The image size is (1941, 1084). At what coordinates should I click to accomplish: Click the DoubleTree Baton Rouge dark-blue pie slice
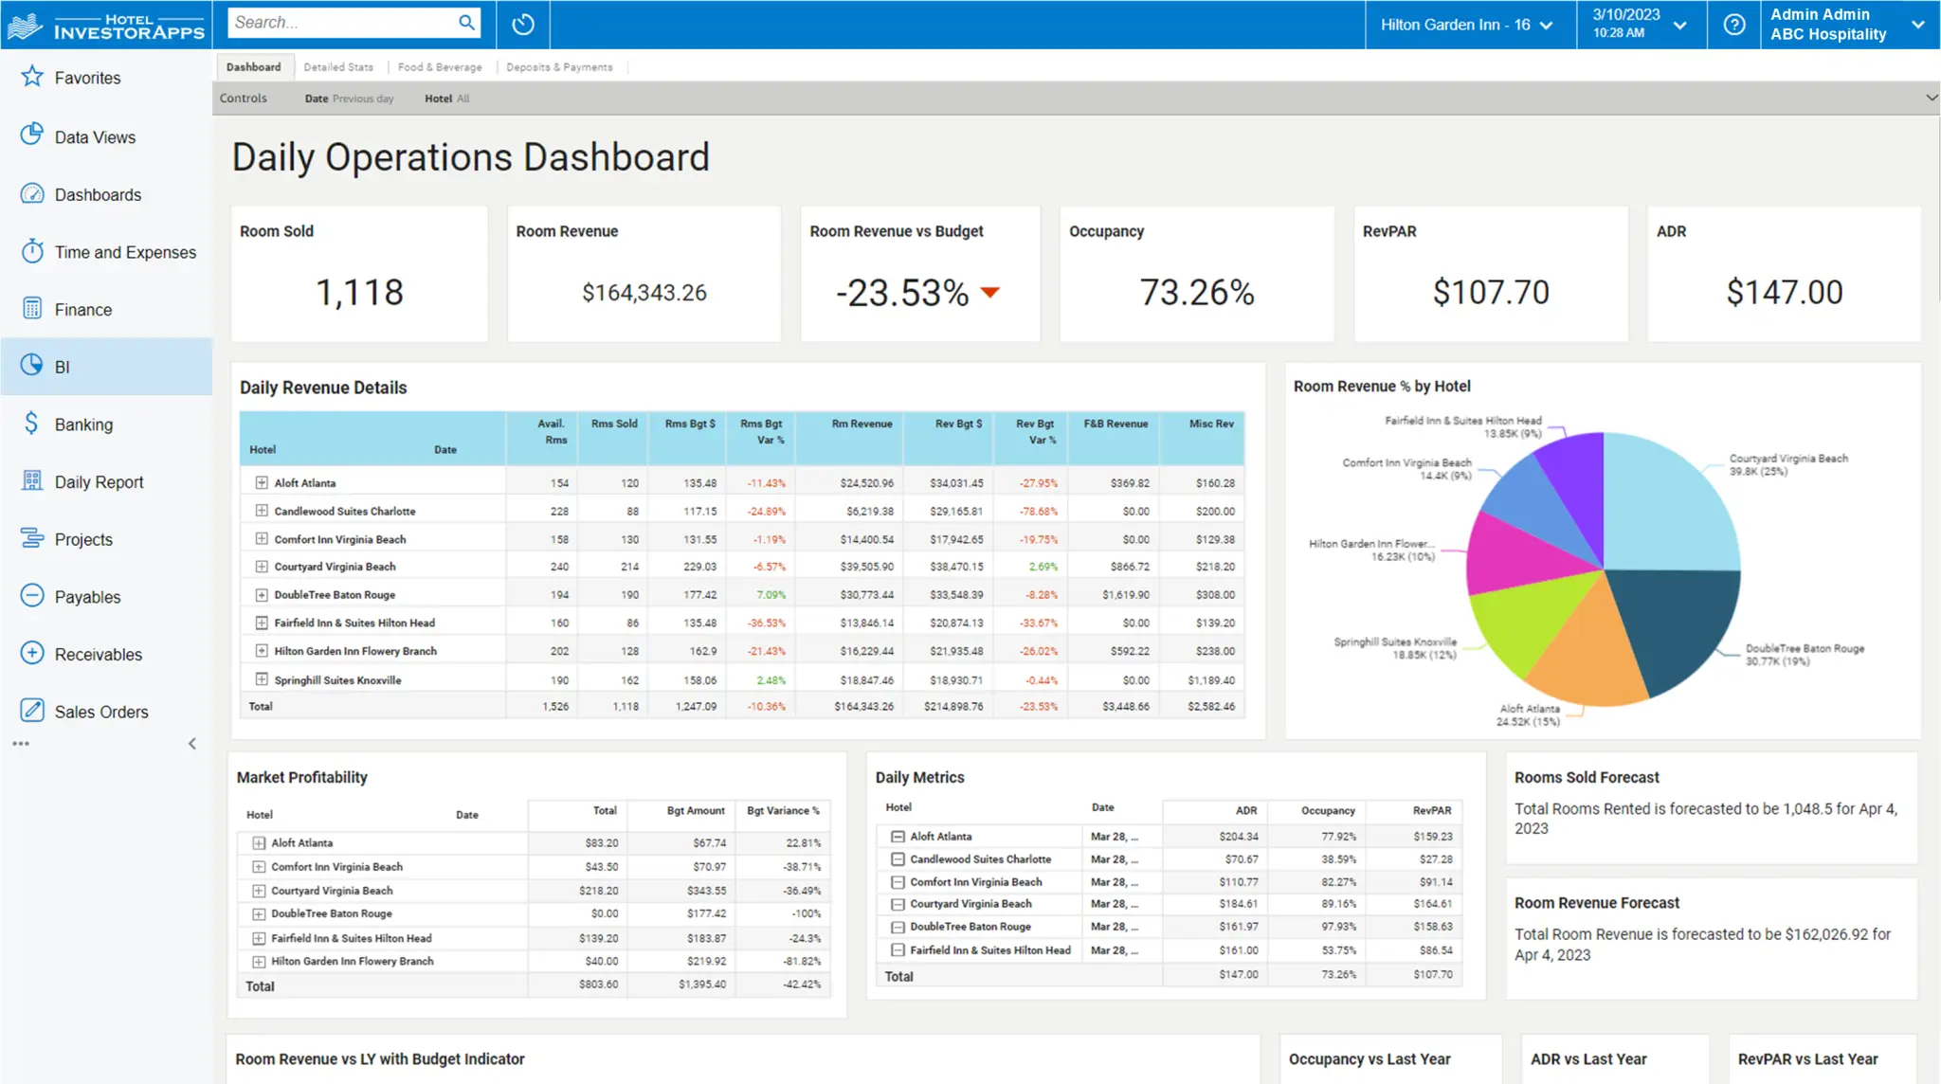[x=1678, y=625]
